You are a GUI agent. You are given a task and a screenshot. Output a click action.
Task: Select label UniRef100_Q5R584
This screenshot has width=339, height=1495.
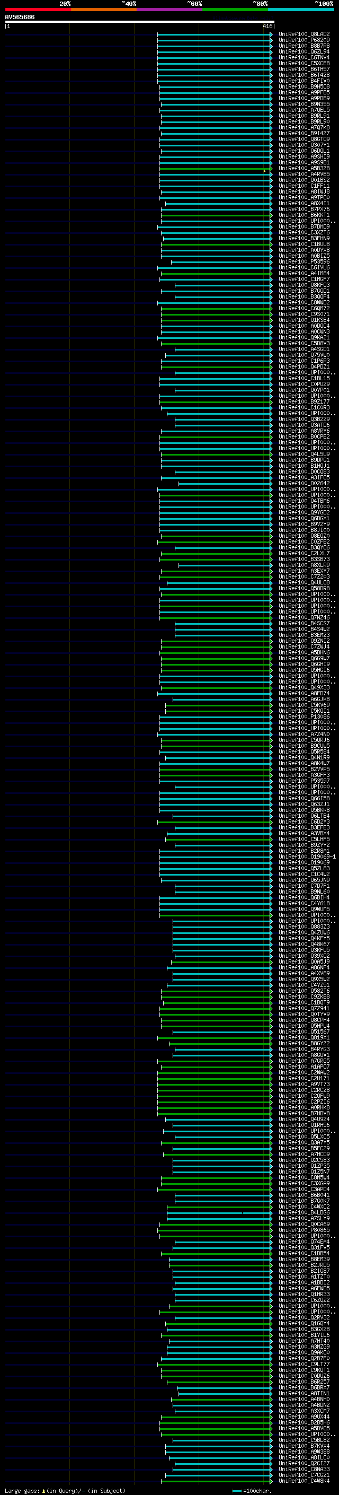(x=304, y=751)
